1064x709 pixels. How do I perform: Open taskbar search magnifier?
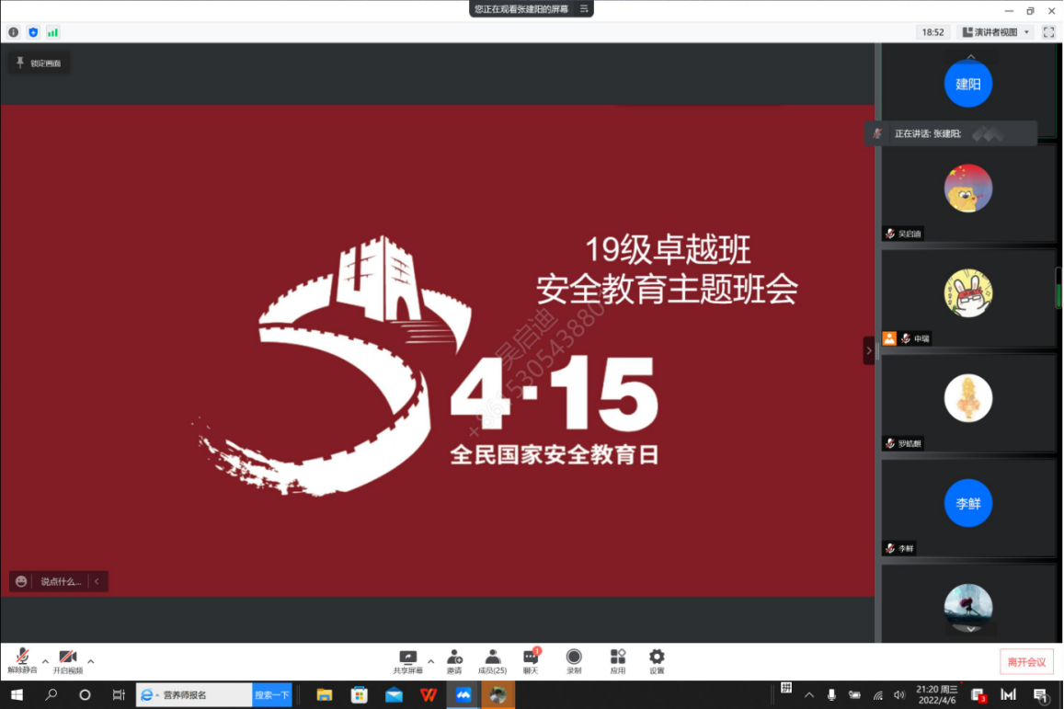coord(51,695)
